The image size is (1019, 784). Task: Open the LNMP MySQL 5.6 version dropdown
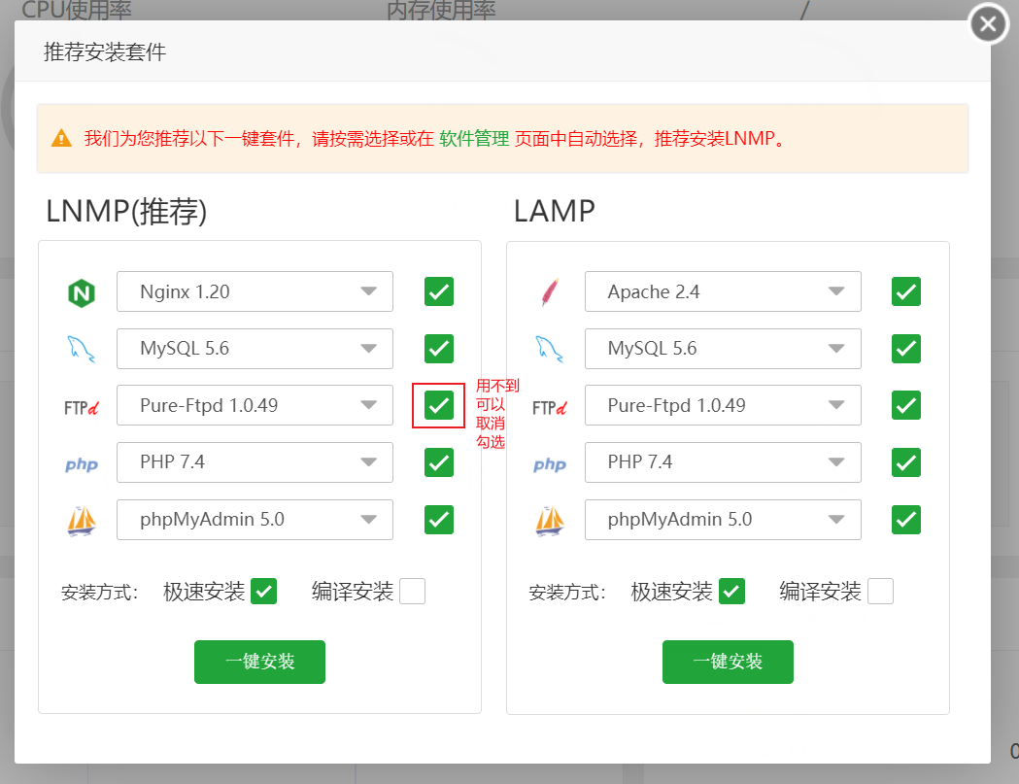pyautogui.click(x=255, y=349)
